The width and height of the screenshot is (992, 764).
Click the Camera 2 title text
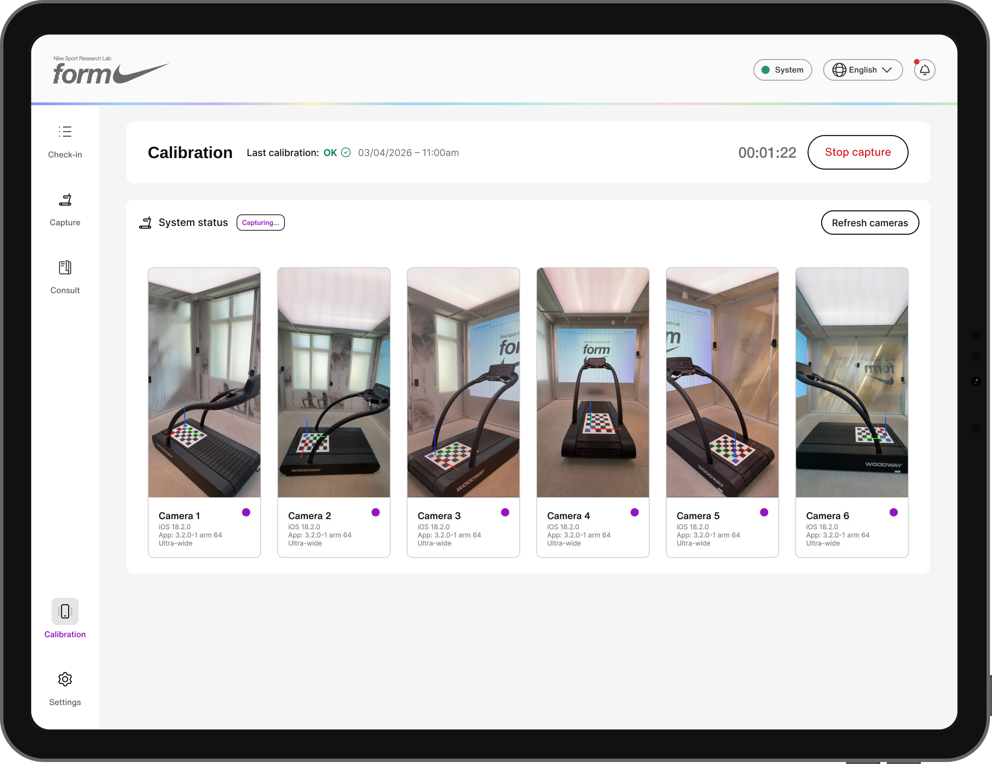310,516
